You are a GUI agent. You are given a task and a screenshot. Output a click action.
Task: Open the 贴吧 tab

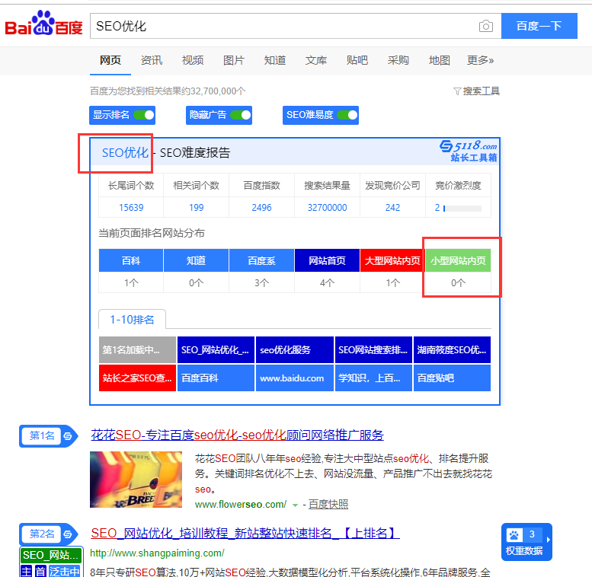tap(357, 60)
